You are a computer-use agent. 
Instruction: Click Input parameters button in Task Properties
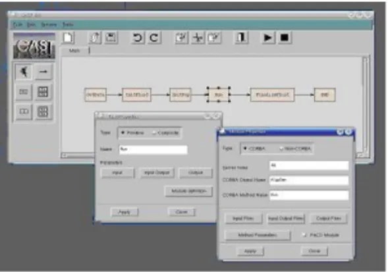click(117, 173)
